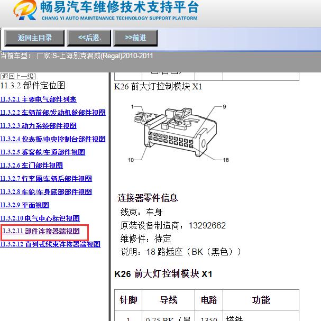Click [返回上一级] link
Image resolution: width=321 pixels, height=321 pixels.
click(x=18, y=76)
